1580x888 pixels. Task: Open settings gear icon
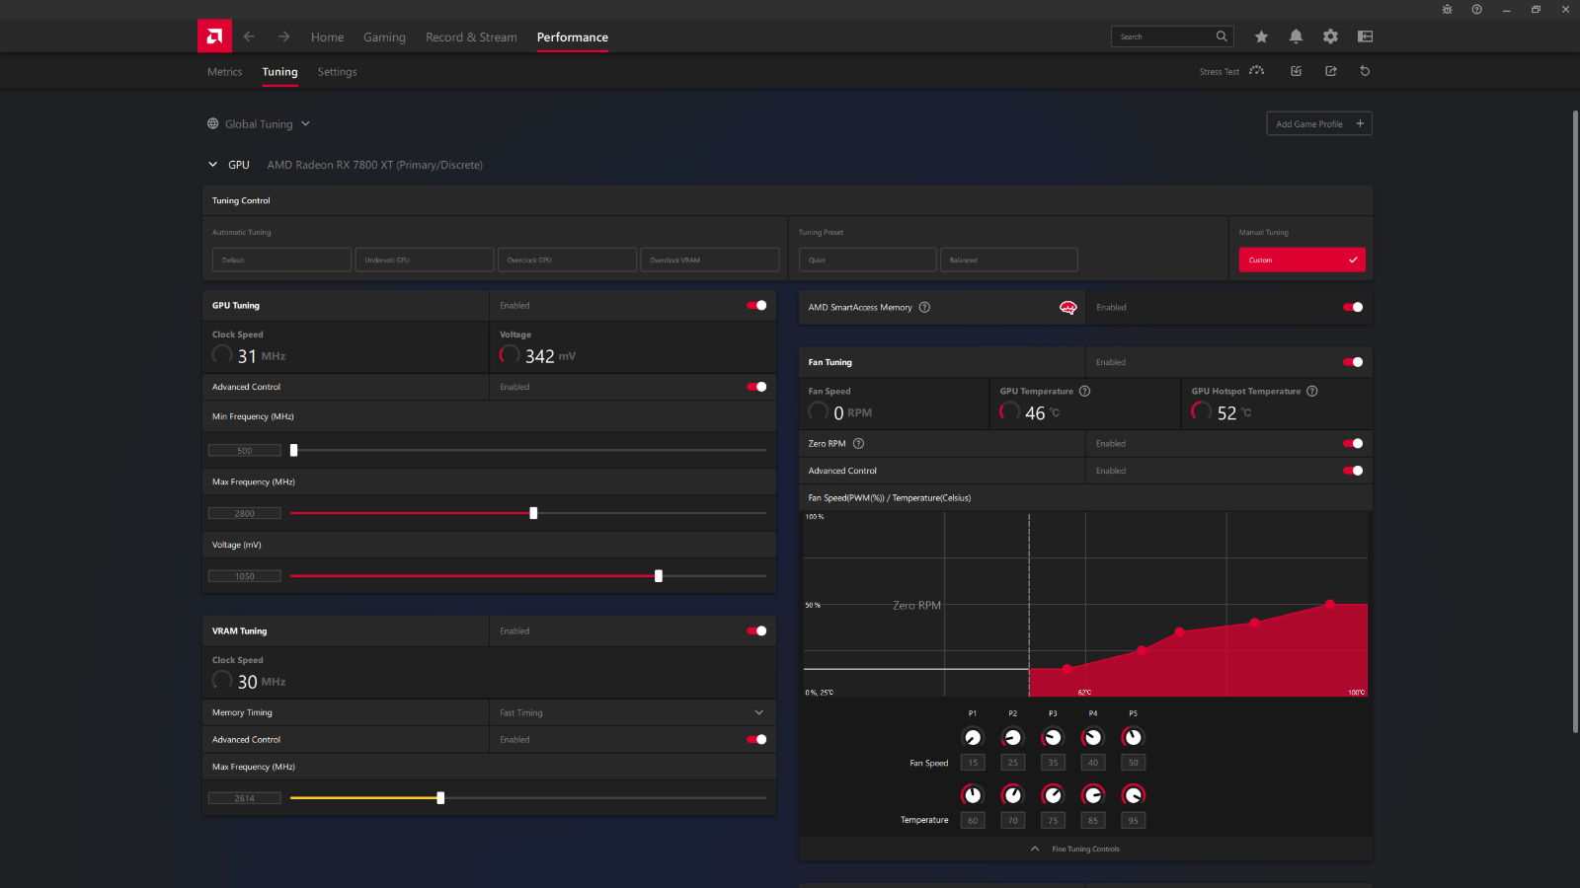tap(1330, 37)
